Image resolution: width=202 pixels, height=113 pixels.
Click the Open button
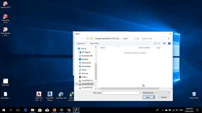148,97
